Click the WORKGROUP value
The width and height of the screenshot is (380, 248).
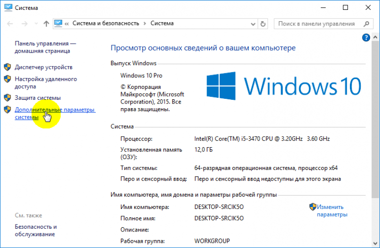[212, 241]
